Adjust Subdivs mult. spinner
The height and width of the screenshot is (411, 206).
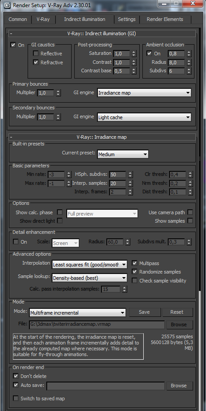tap(189, 242)
